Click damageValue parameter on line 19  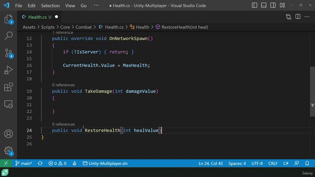pos(141,91)
